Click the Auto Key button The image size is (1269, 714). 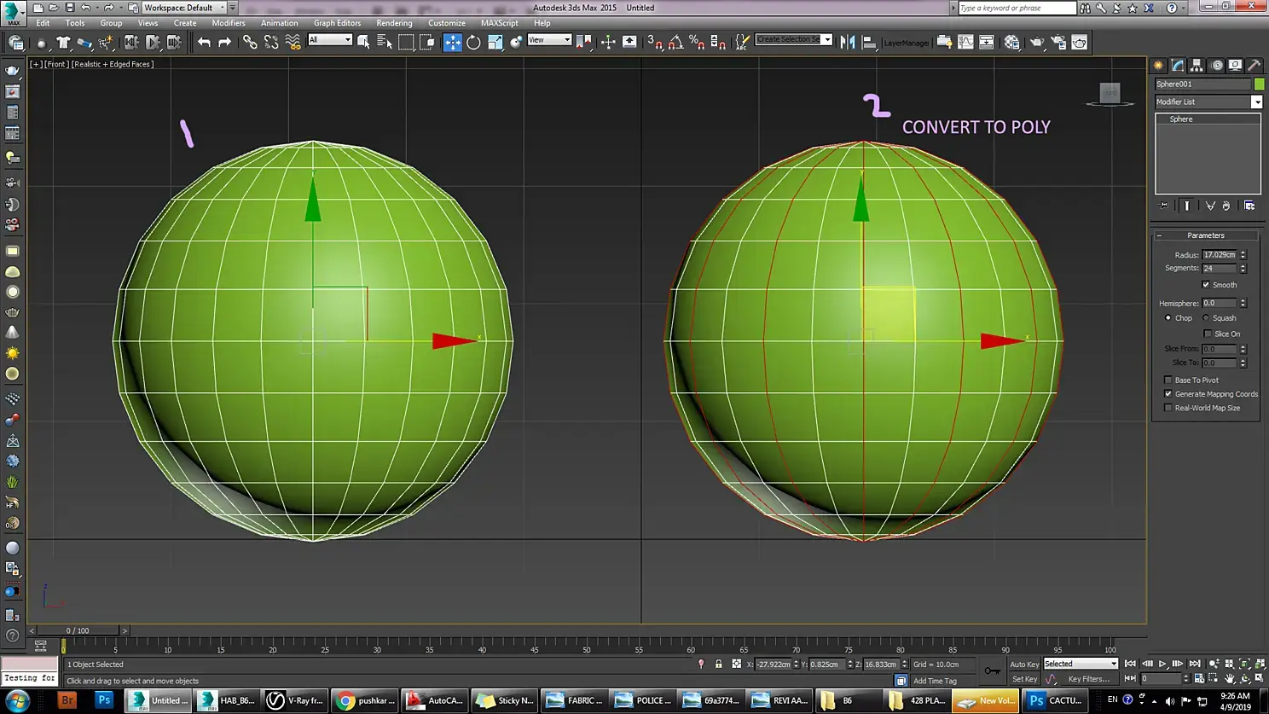coord(1023,664)
